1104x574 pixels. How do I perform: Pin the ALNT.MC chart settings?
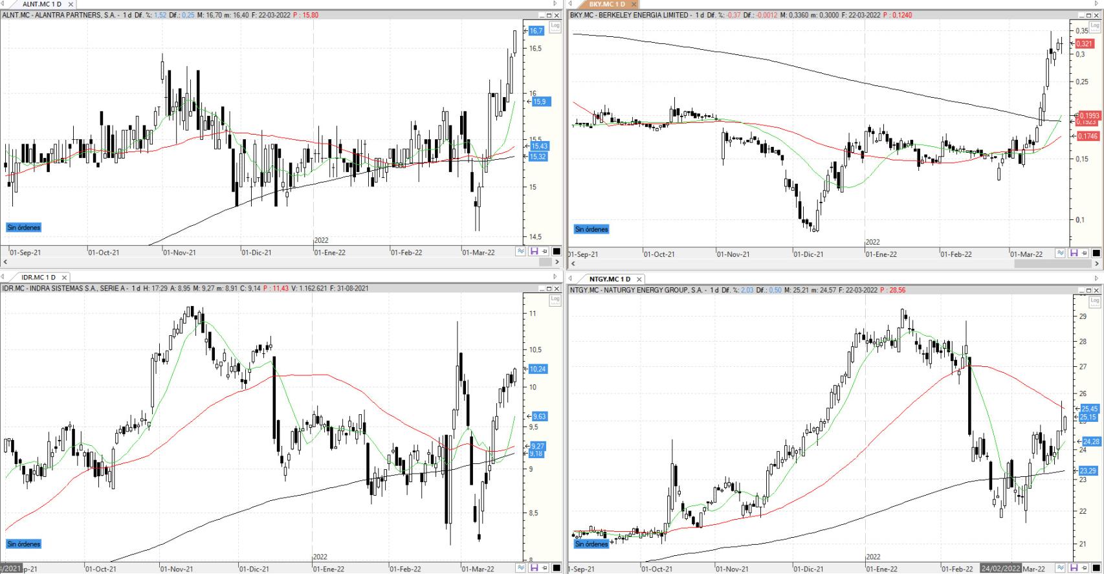point(544,252)
